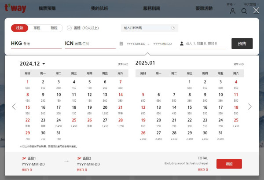Open passenger count selector
The height and width of the screenshot is (180, 264).
click(x=203, y=44)
